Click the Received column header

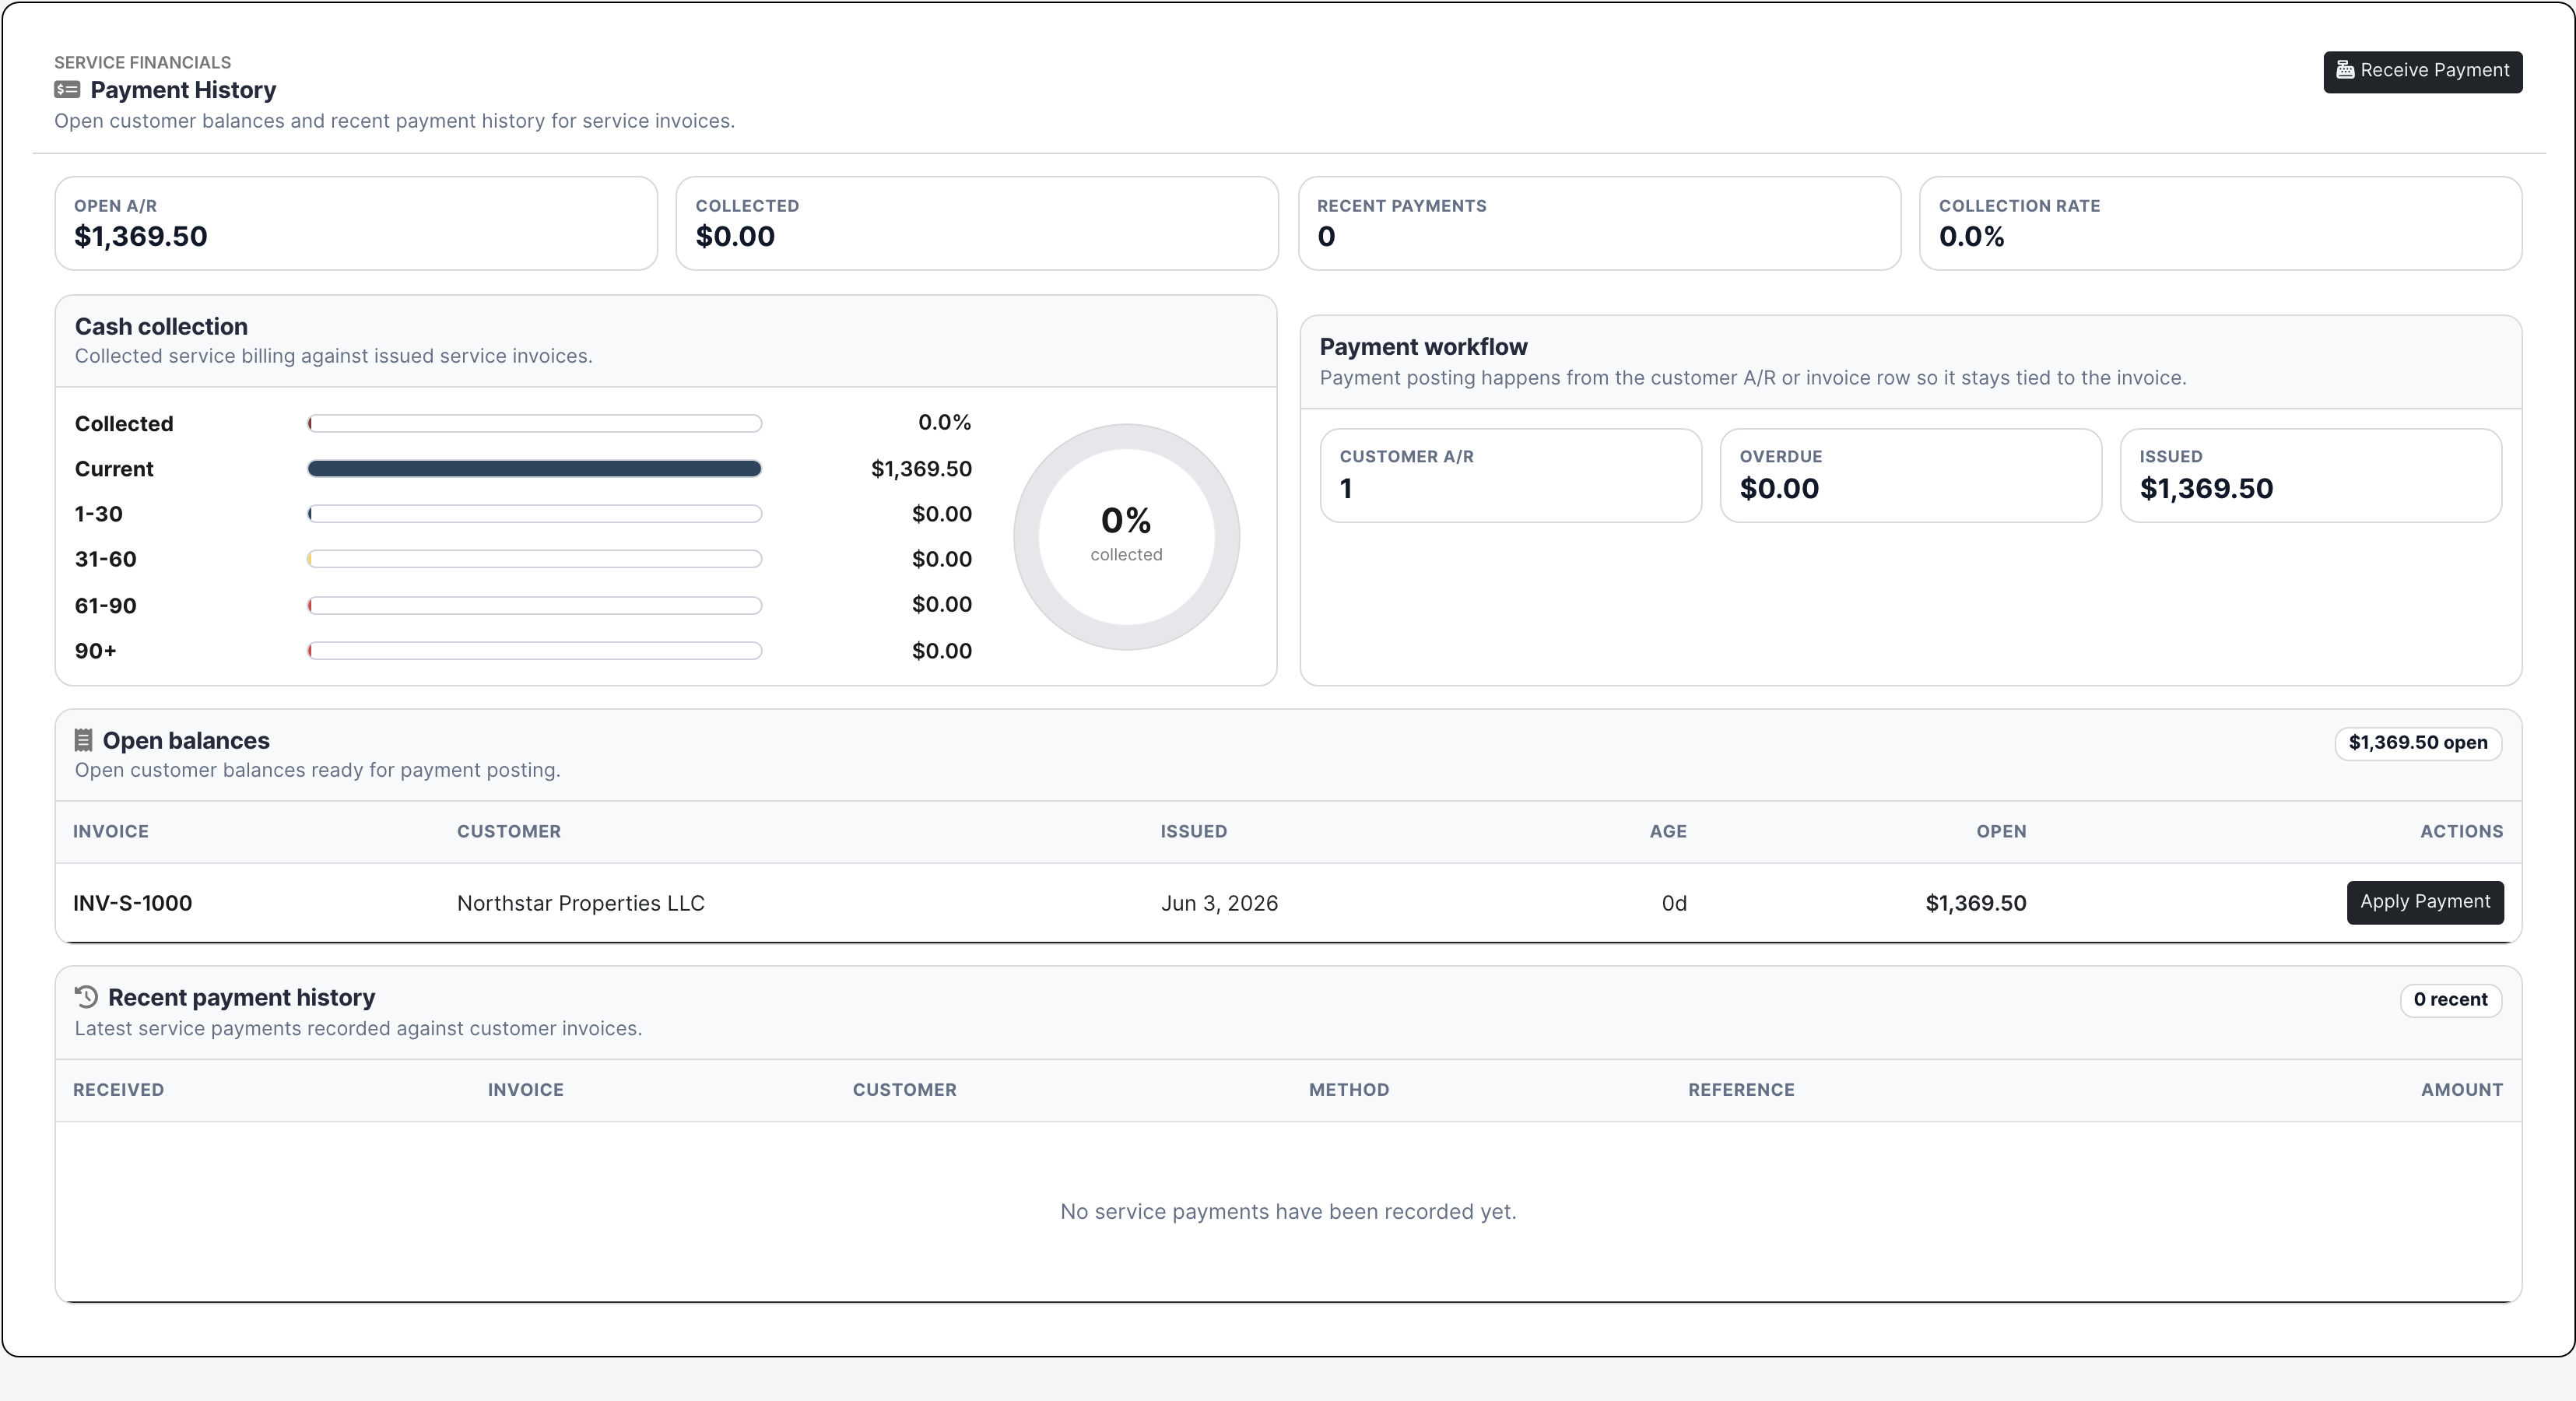(x=118, y=1090)
